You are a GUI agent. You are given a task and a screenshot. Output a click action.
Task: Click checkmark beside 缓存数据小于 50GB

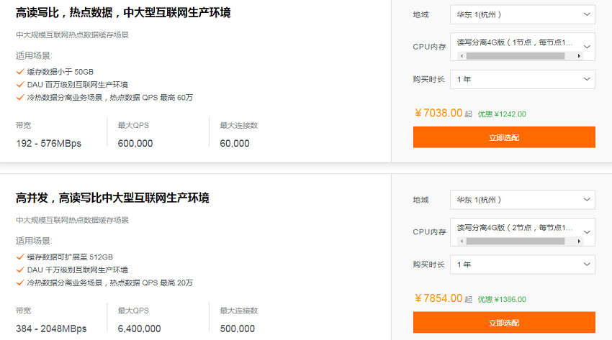pos(20,72)
